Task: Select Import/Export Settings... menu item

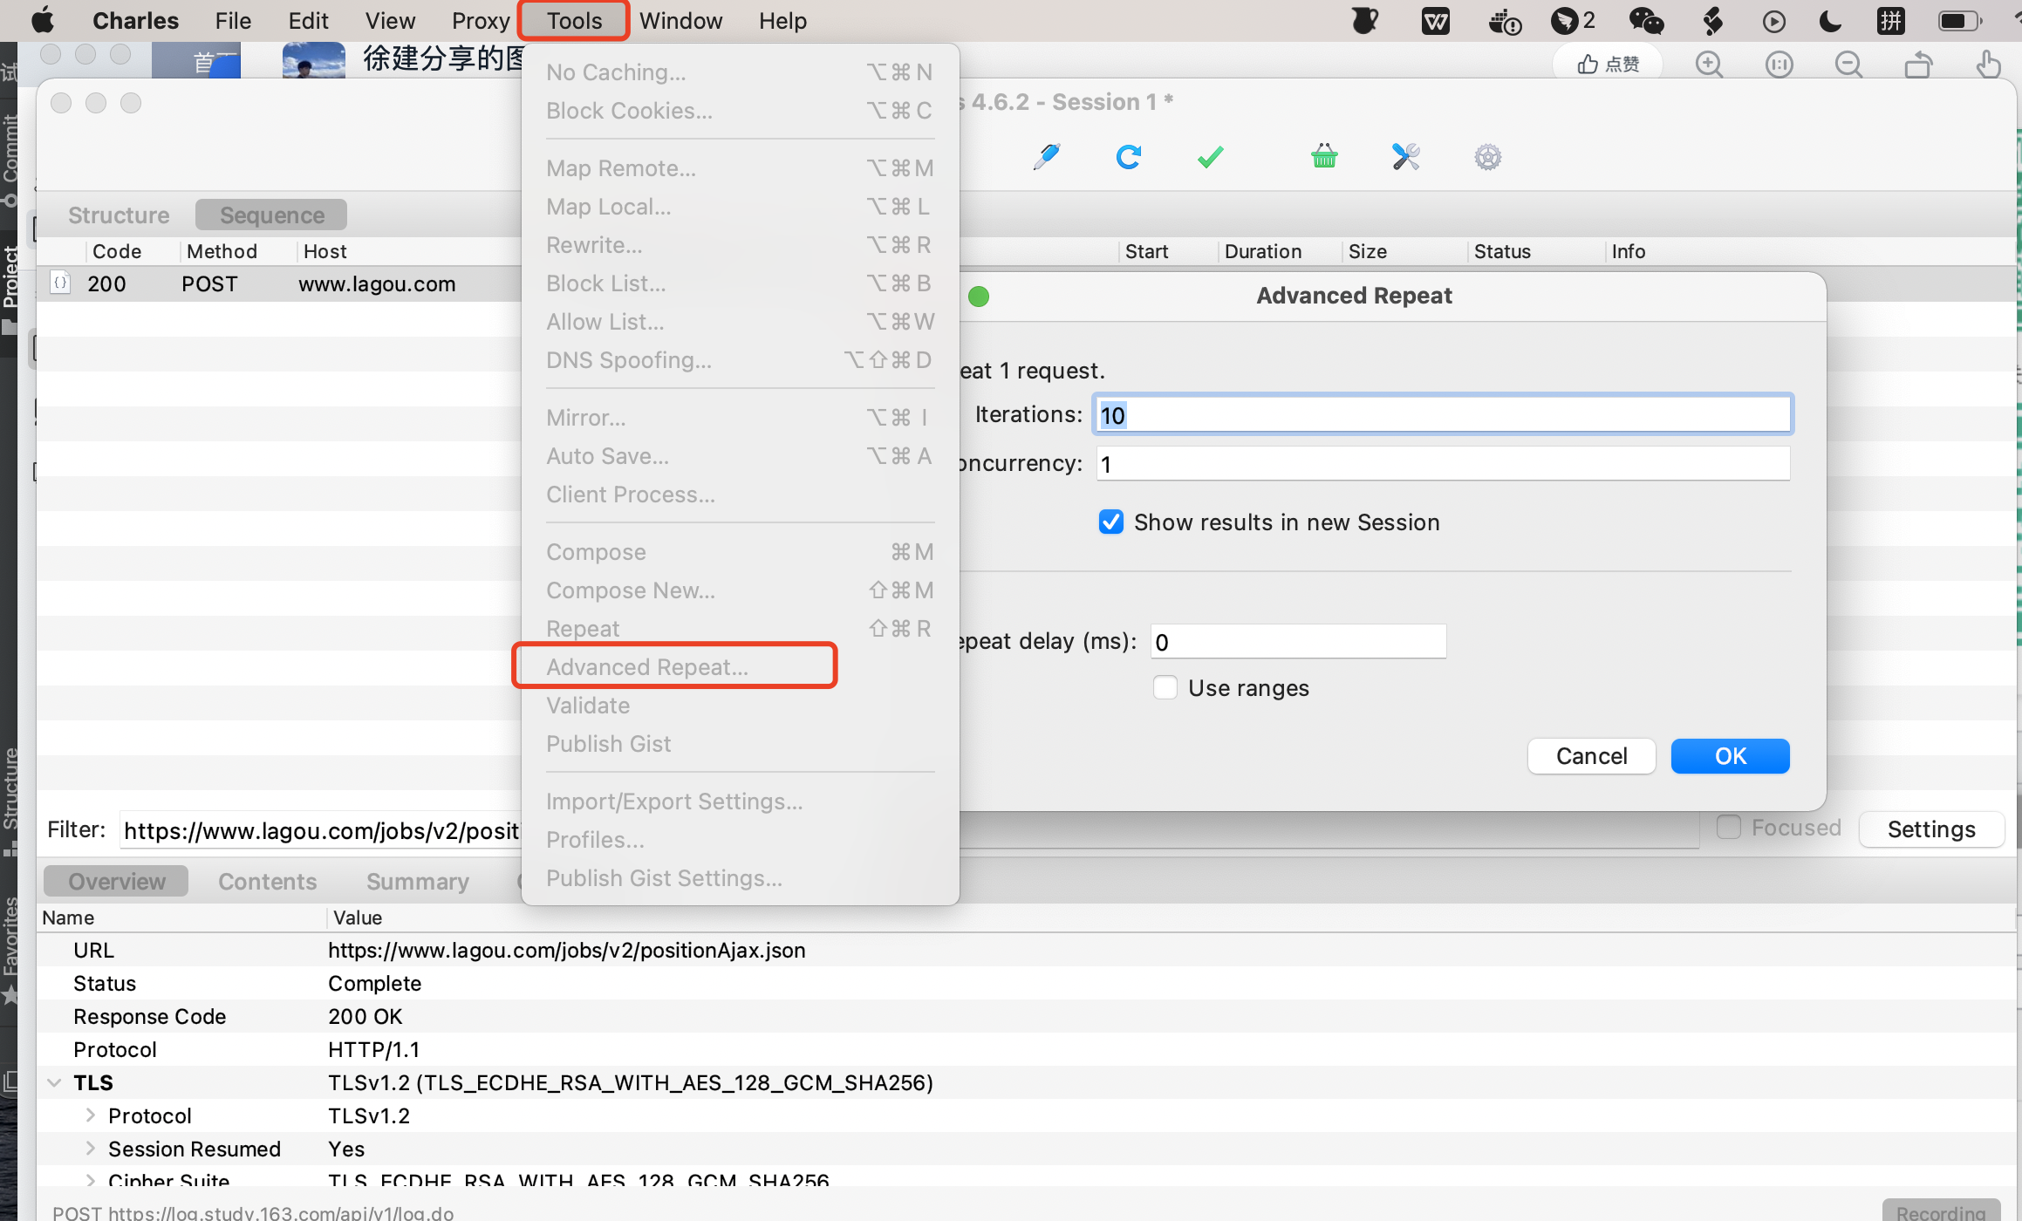Action: (673, 801)
